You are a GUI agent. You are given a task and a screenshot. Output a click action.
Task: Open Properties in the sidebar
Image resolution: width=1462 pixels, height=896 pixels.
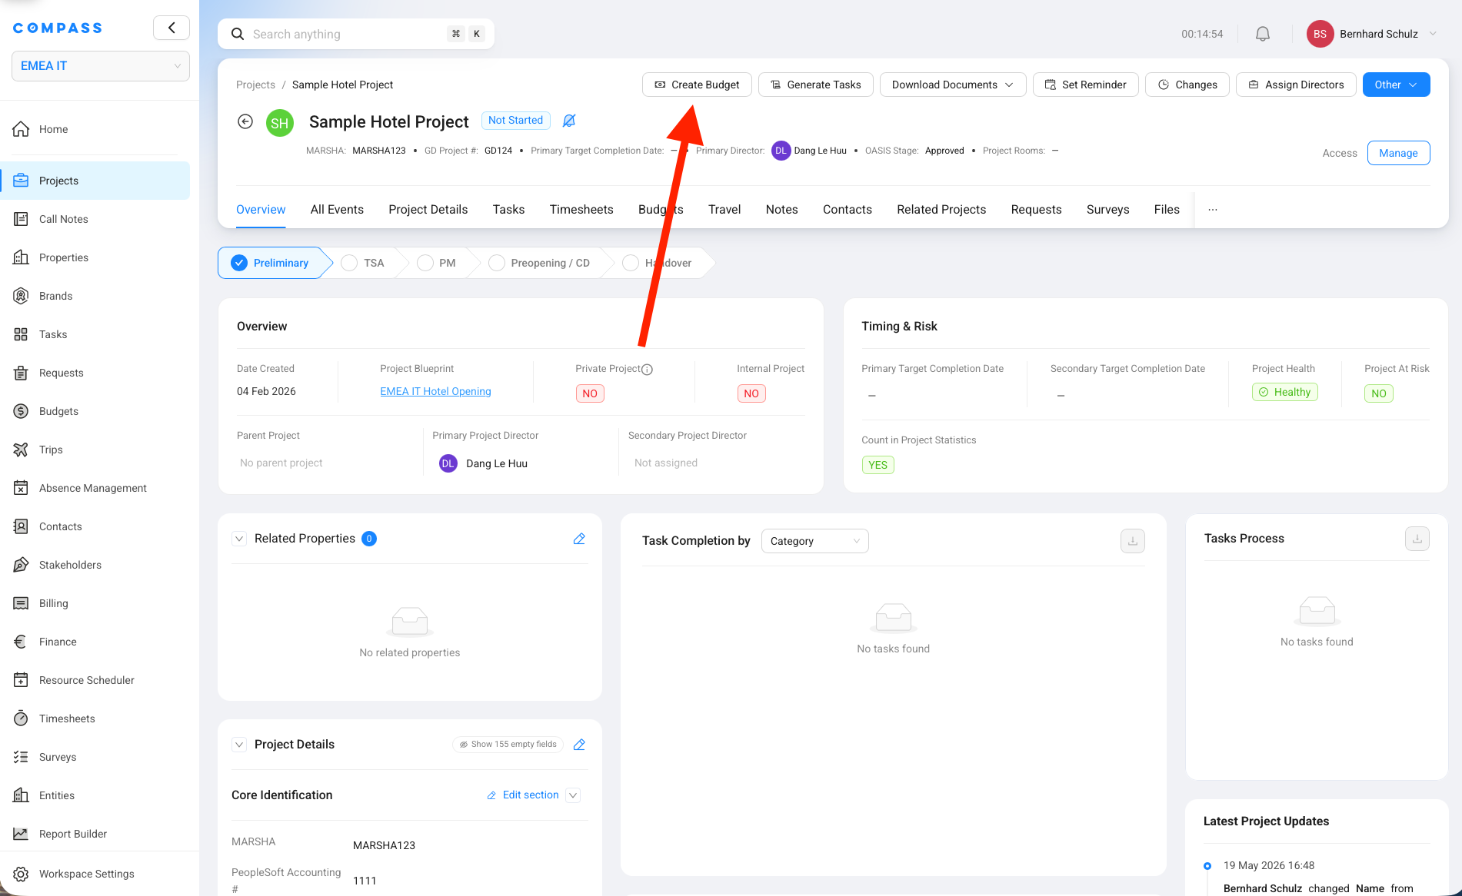(x=63, y=257)
